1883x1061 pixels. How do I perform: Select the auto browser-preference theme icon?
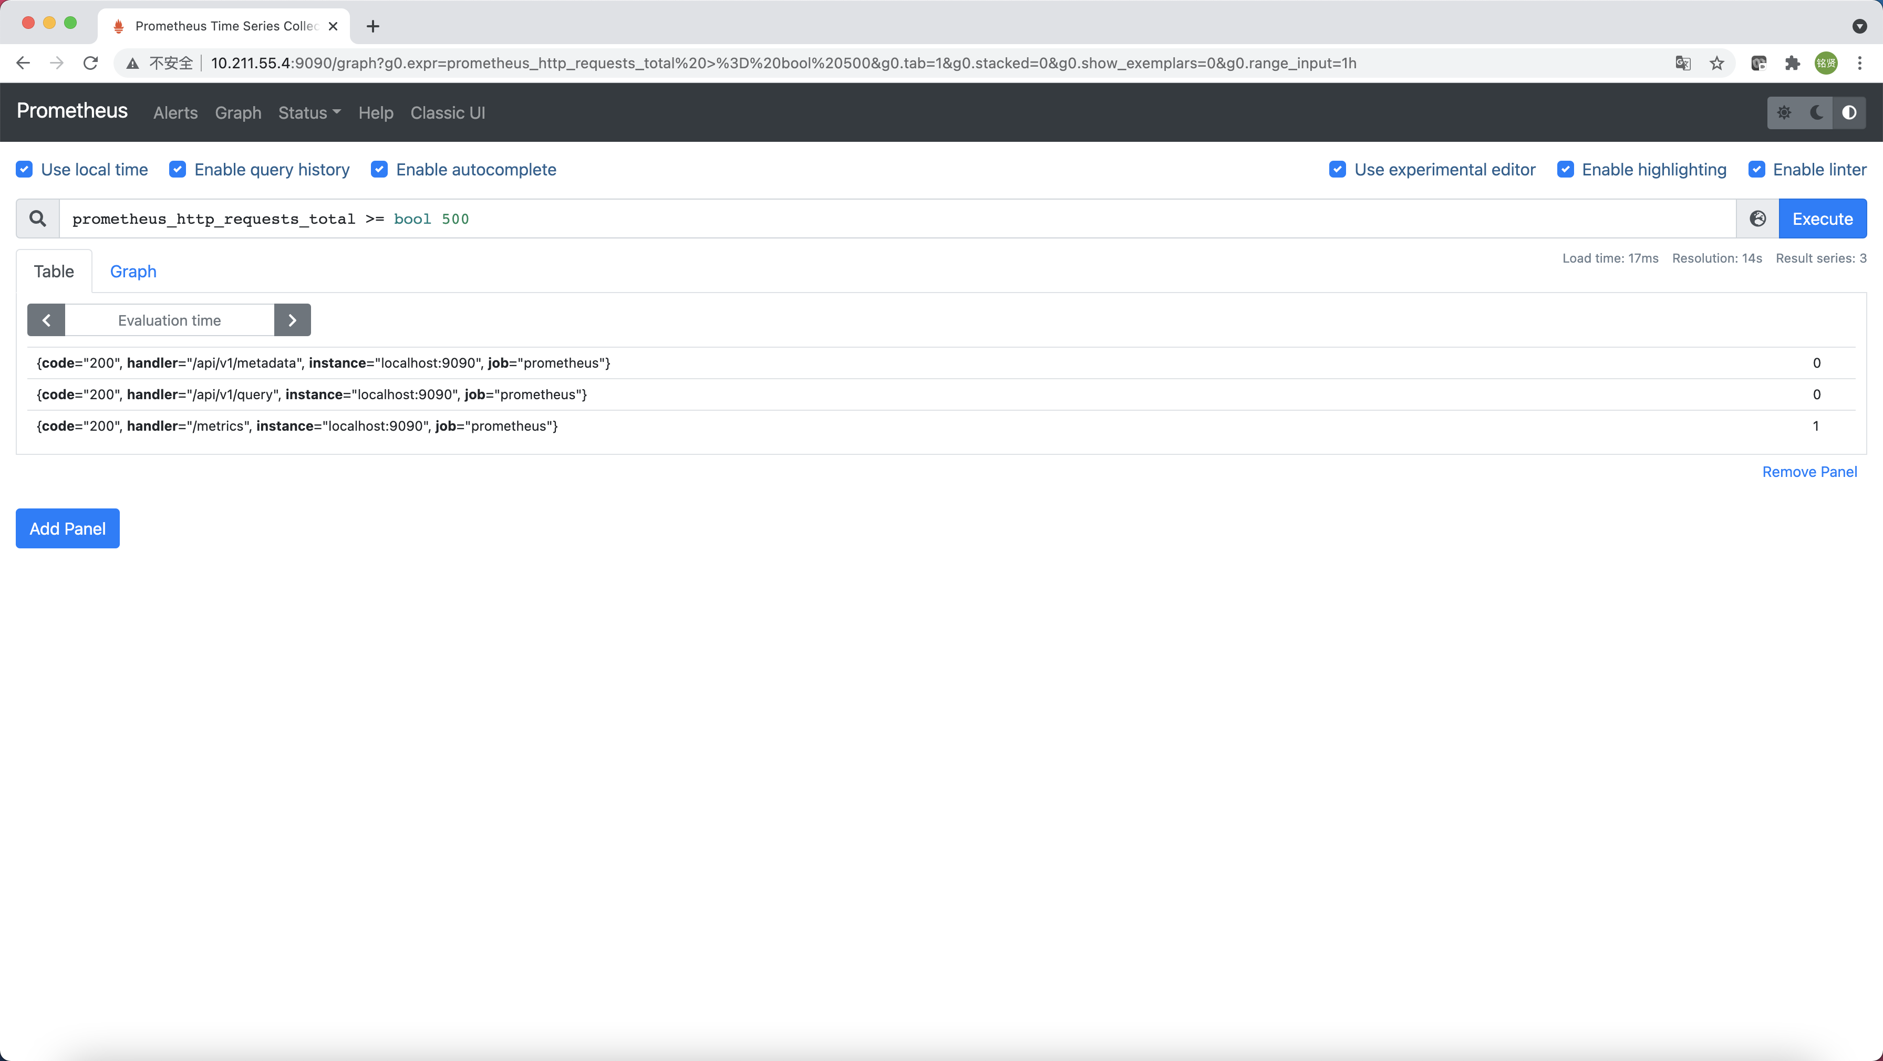click(1849, 112)
